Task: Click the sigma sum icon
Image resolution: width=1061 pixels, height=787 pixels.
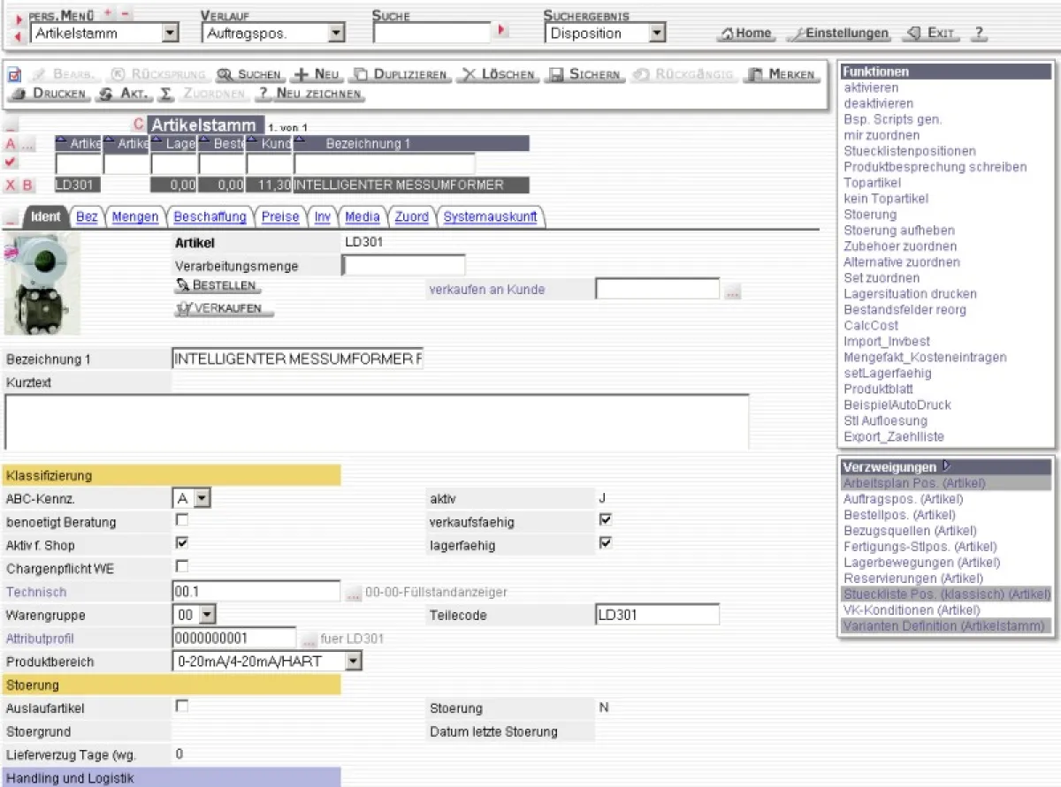Action: 166,93
